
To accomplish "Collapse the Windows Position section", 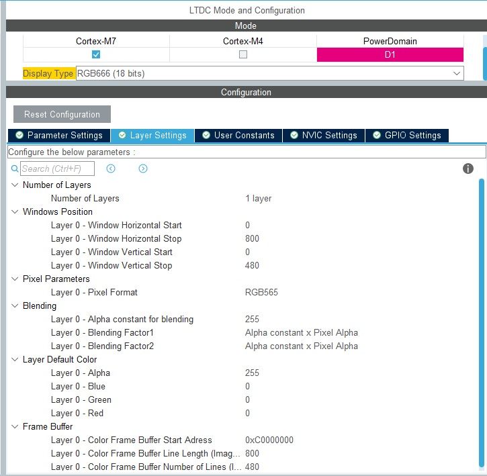I will (15, 211).
